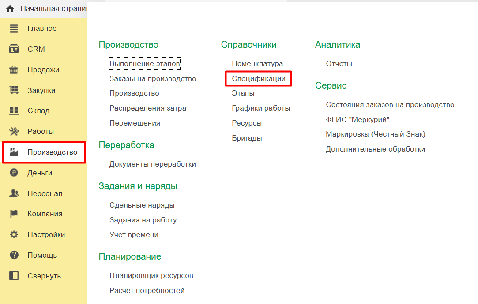Open Перемещения
This screenshot has height=304, width=478.
135,123
